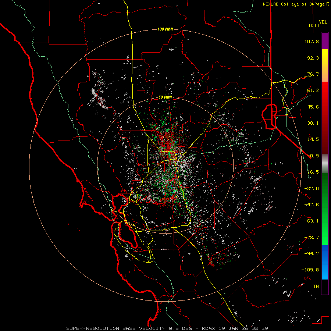This screenshot has width=331, height=331.
Task: Click the TH legend label
Action: (316, 286)
